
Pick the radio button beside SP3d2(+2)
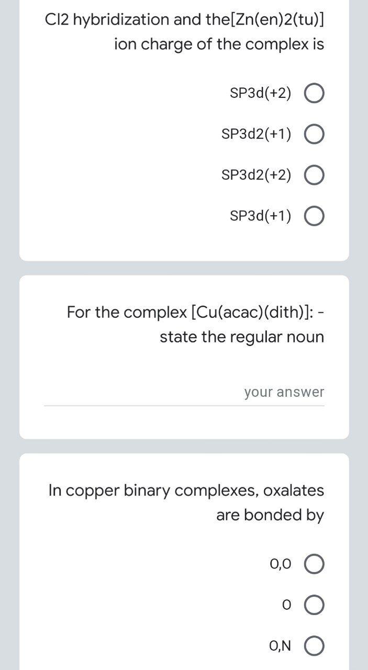pos(314,174)
